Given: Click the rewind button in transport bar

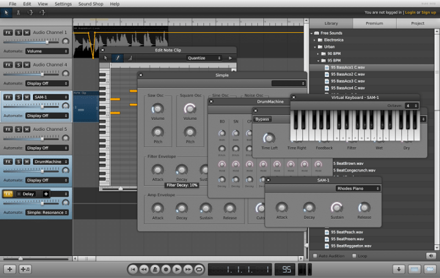Looking at the screenshot, I should [144, 269].
